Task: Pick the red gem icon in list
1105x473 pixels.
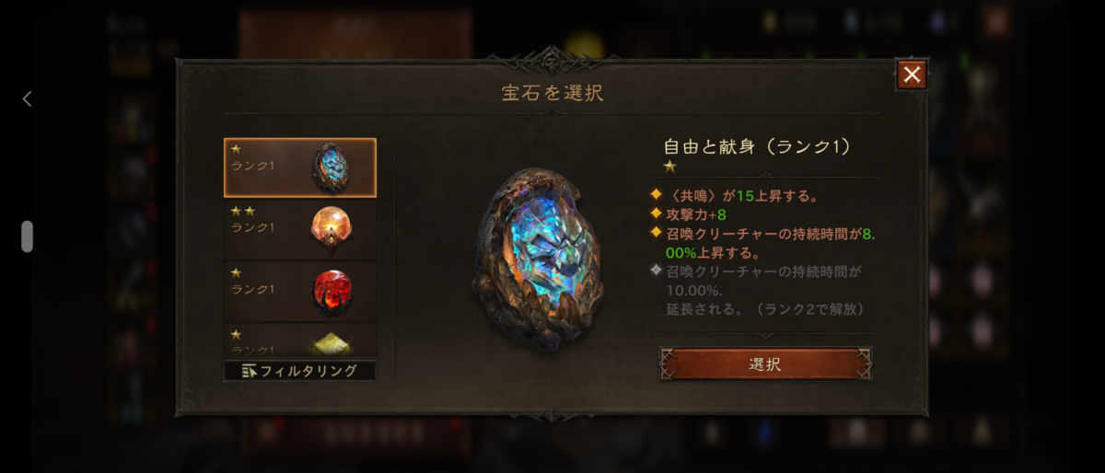Action: 331,292
